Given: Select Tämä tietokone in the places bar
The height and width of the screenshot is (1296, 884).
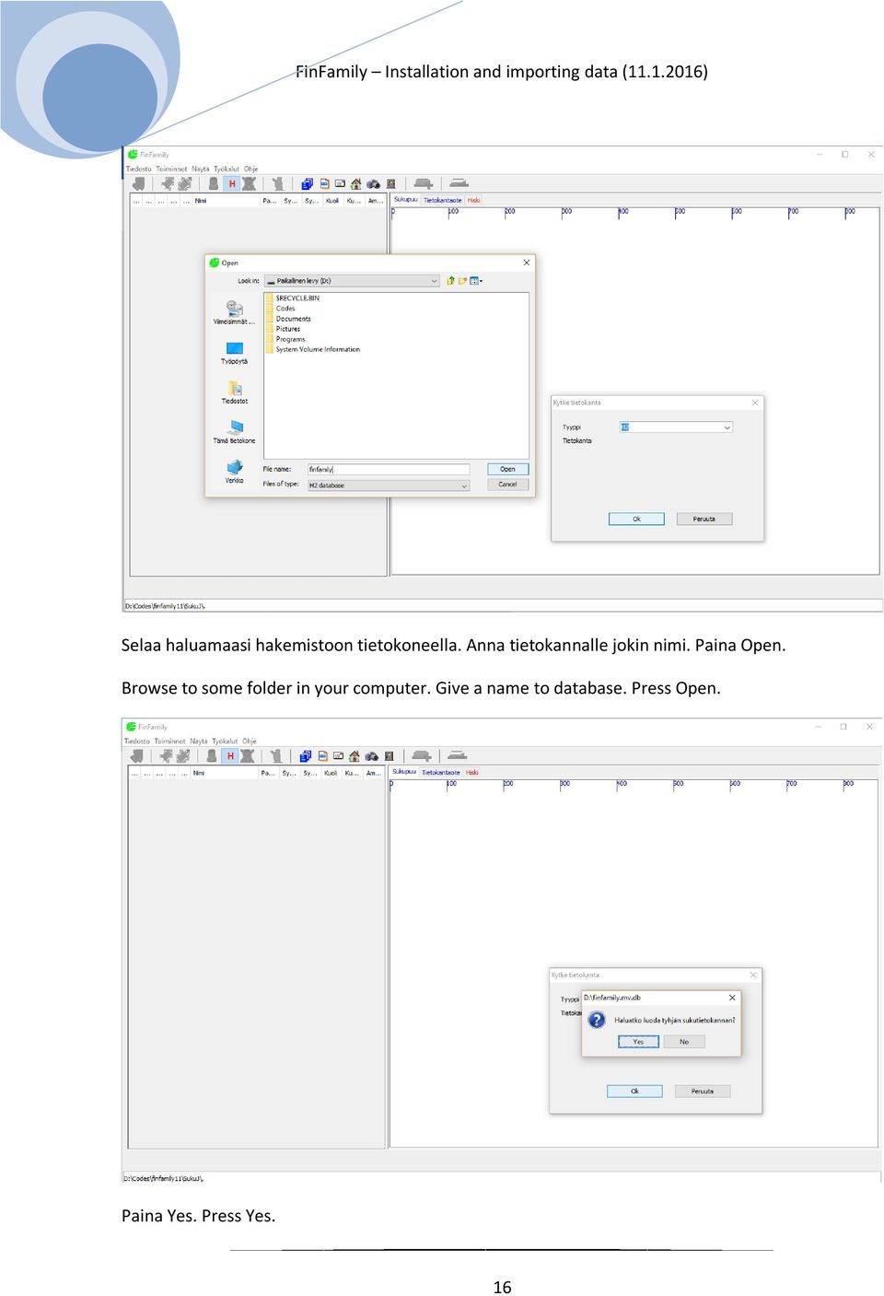Looking at the screenshot, I should point(235,433).
